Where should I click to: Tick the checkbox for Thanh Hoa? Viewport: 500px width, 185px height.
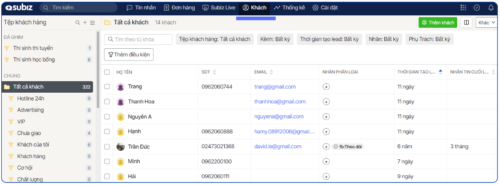(x=107, y=102)
